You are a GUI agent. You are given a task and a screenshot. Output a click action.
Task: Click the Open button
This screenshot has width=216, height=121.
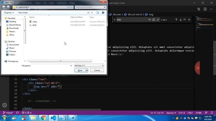80,71
